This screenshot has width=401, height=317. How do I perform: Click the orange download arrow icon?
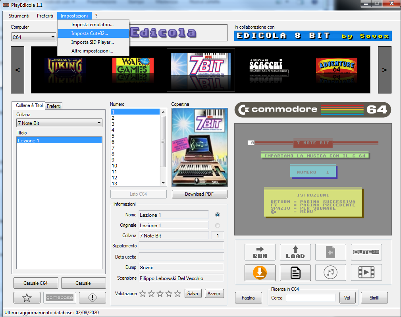pos(260,273)
